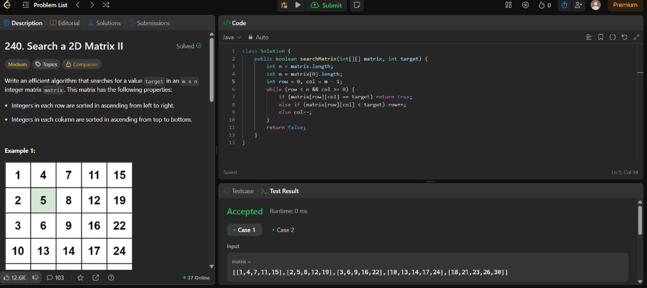
Task: Click the highlighted 5 cell in example matrix
Action: point(43,200)
